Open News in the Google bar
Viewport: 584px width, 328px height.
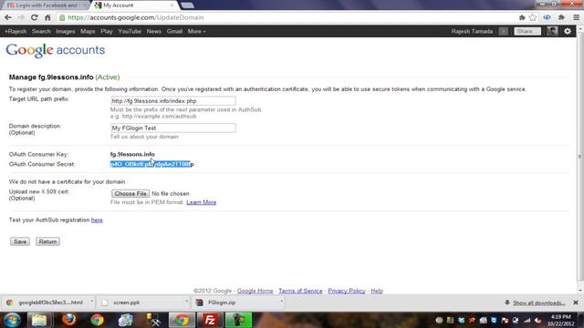[x=154, y=32]
